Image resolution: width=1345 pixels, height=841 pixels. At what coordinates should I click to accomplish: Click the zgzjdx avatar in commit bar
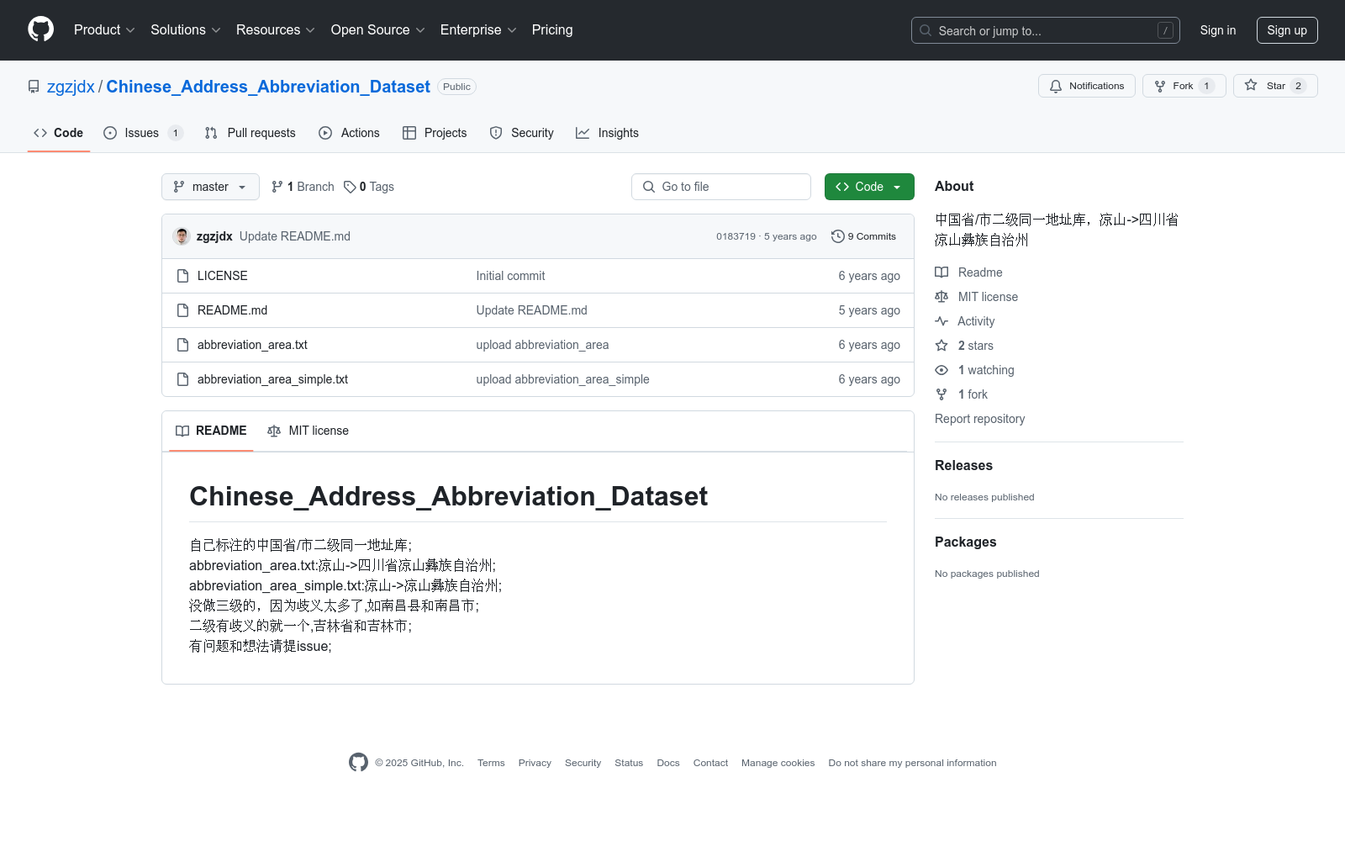point(182,236)
